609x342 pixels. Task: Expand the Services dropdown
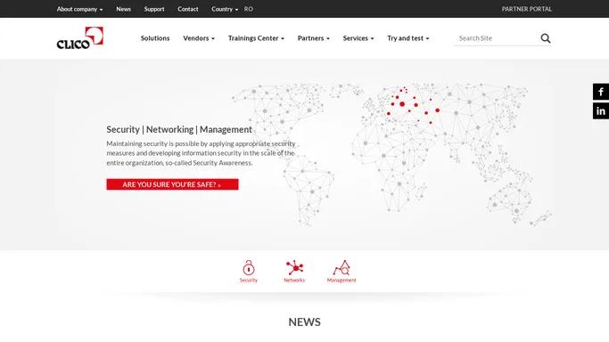tap(358, 38)
